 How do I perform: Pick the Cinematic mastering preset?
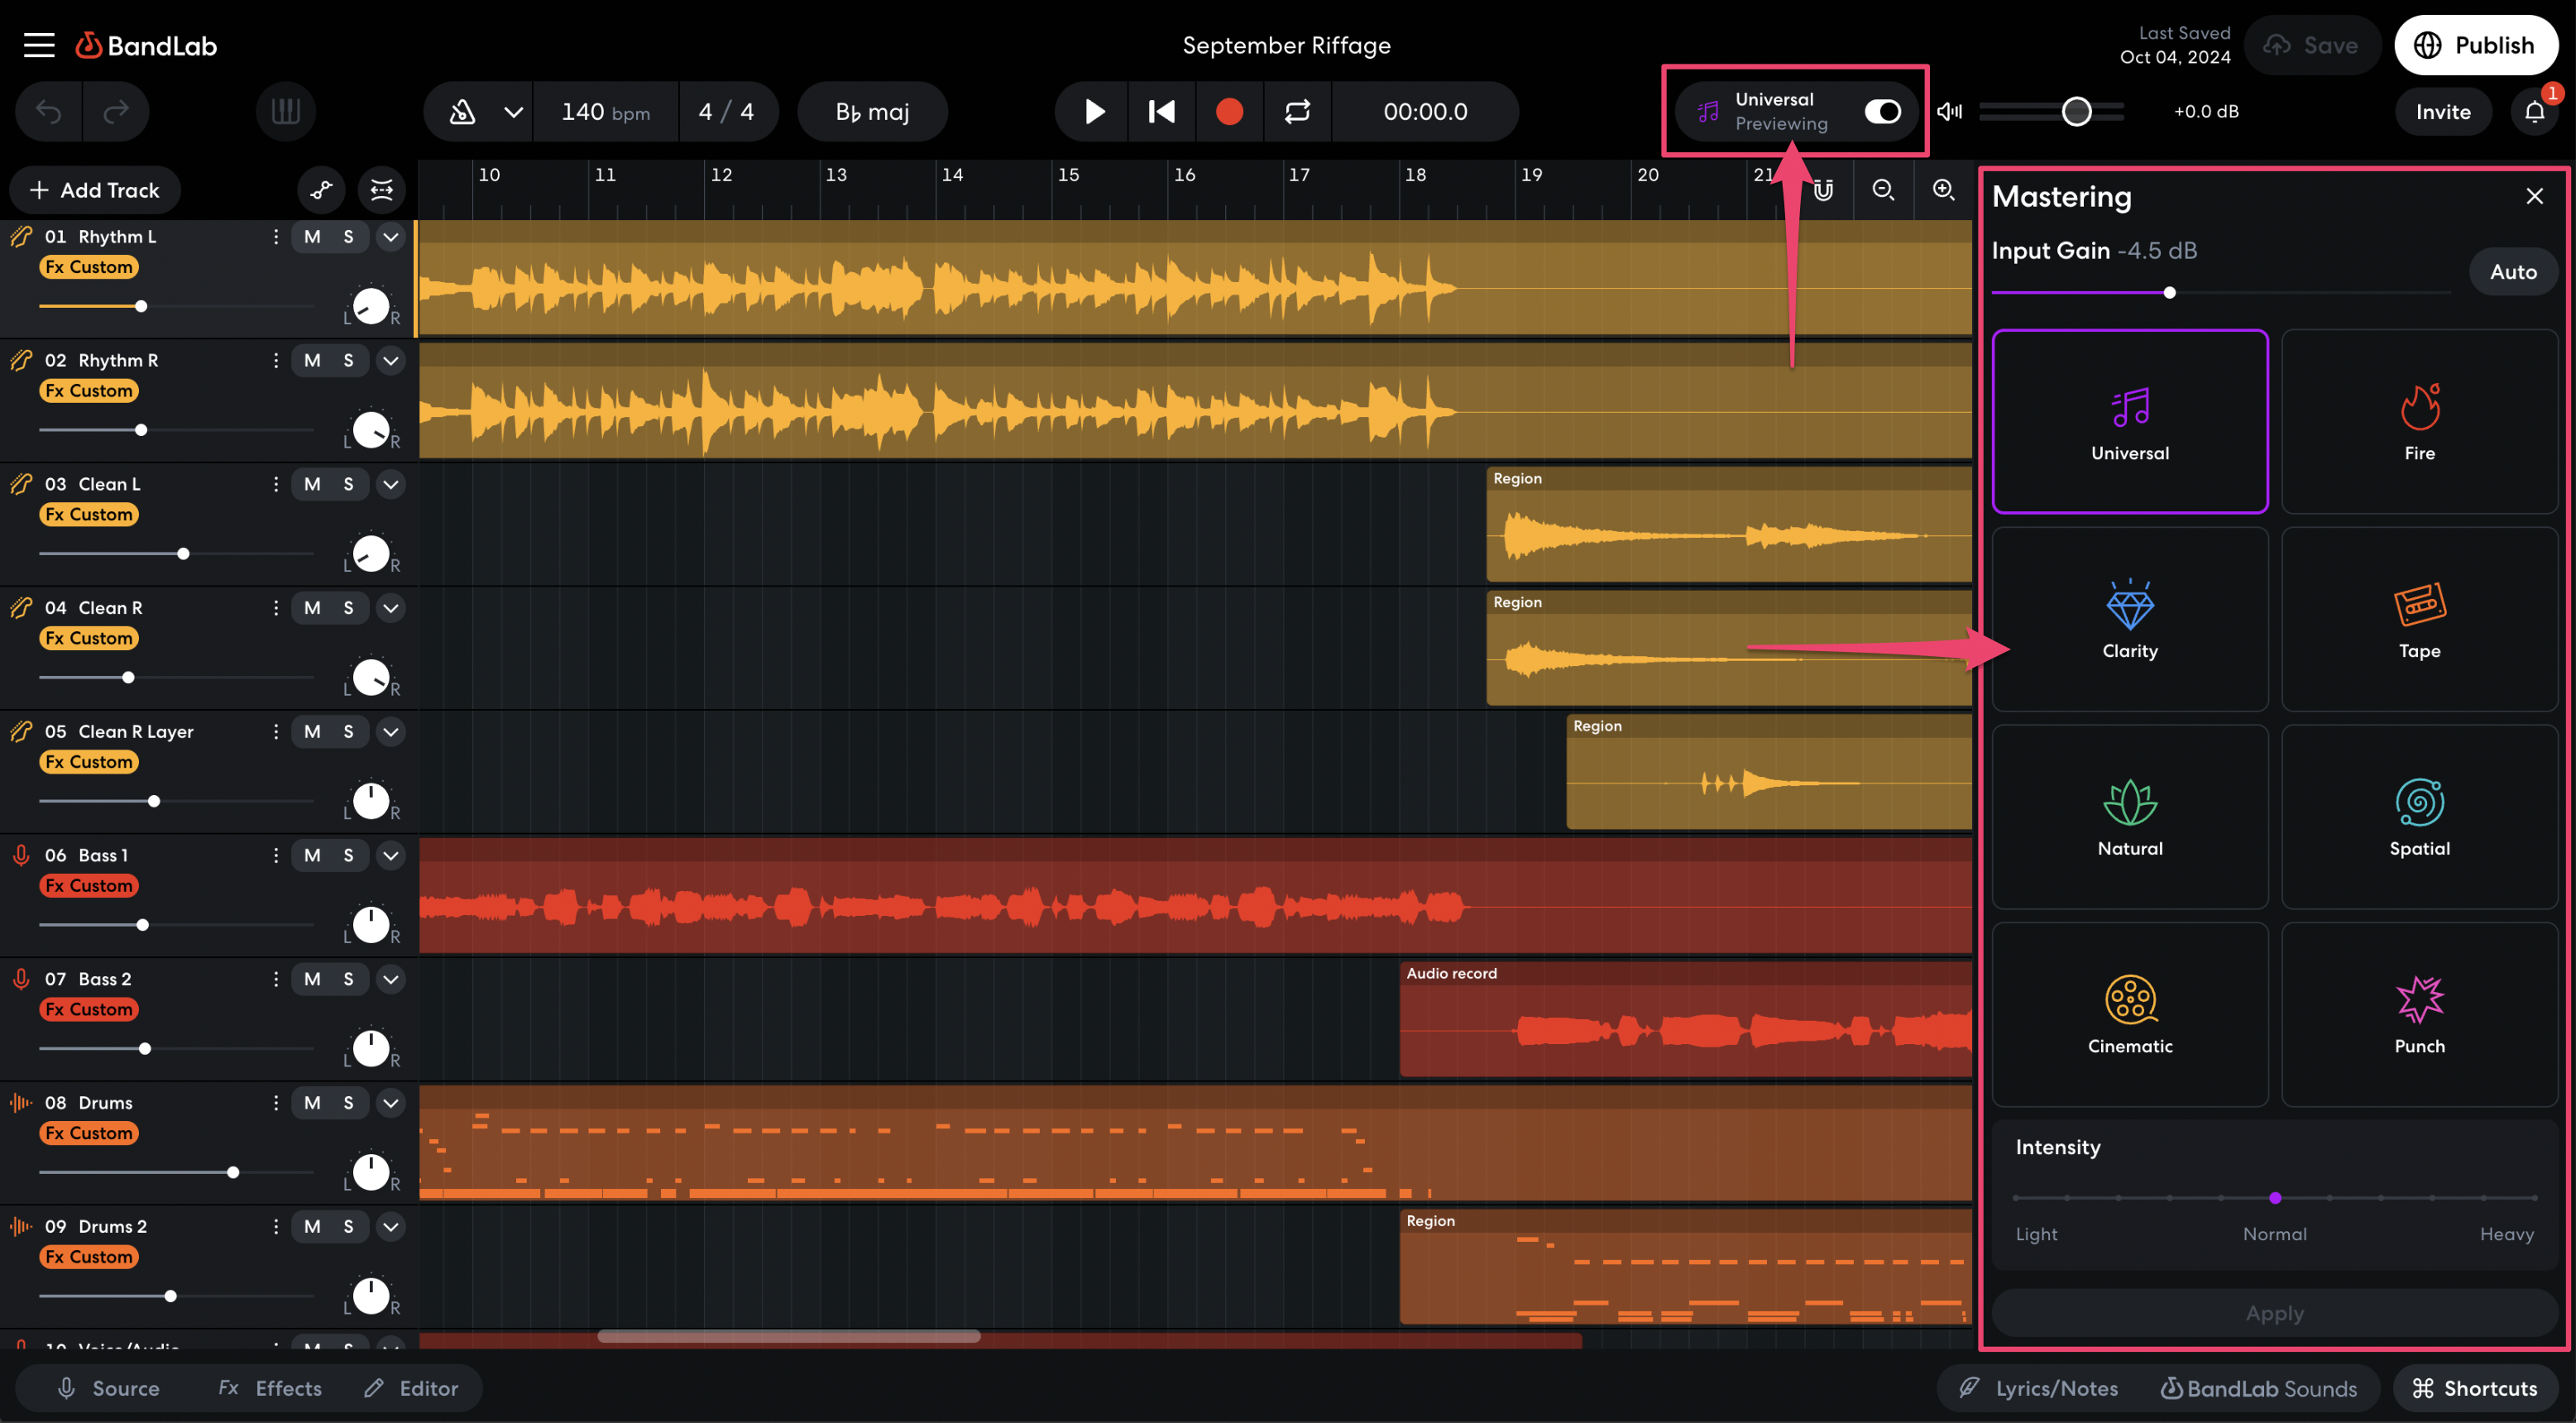2129,1014
